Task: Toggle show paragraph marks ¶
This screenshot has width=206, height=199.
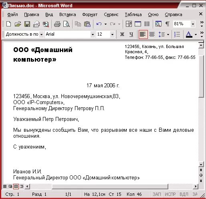Action: 167,24
